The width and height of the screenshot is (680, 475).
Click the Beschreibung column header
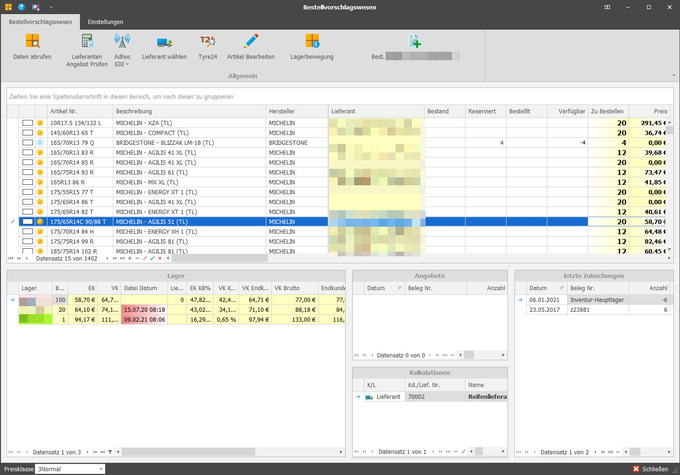pyautogui.click(x=190, y=111)
